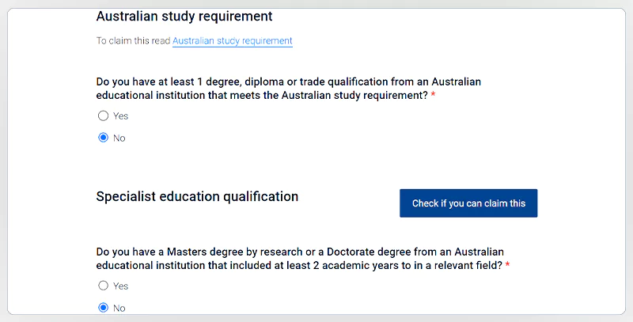
Task: Click the 'Yes' label under the Australian study question
Action: click(x=120, y=116)
